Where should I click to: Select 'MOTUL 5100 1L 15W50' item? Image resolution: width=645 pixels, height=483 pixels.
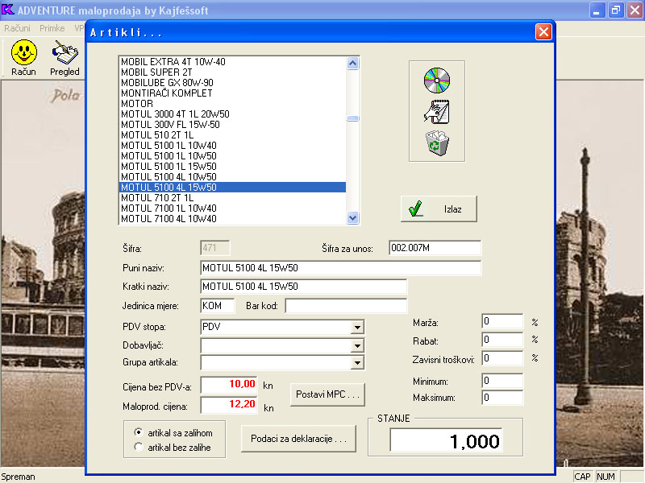point(232,167)
